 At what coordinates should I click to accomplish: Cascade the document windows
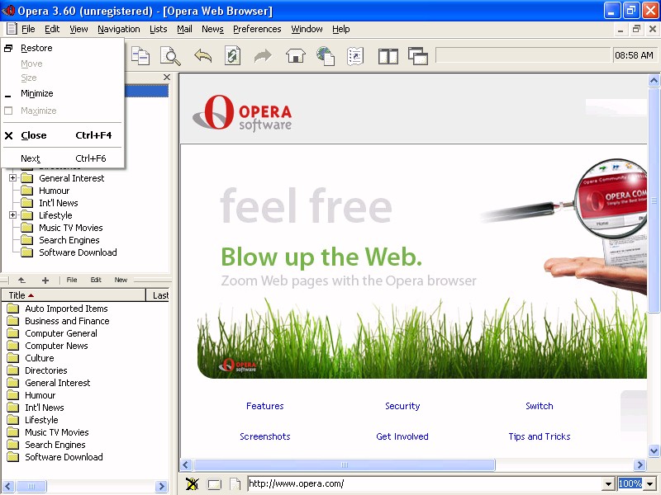pos(418,56)
